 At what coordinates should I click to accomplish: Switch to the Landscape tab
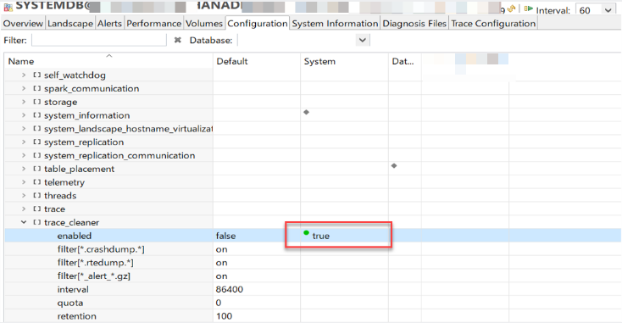click(x=70, y=24)
